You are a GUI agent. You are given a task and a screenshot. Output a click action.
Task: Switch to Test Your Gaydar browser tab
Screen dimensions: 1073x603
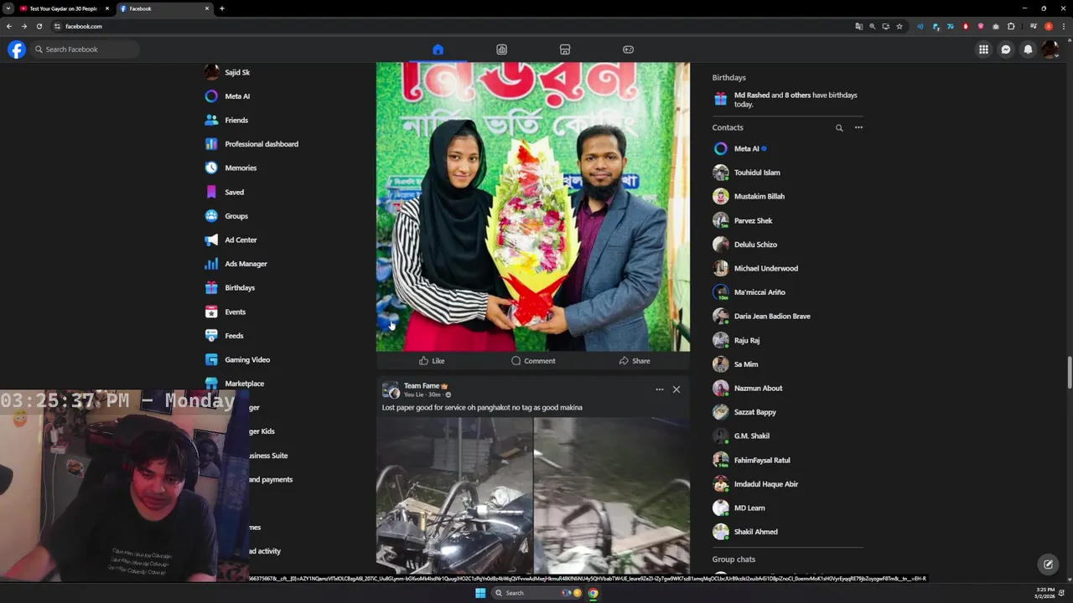[x=64, y=8]
